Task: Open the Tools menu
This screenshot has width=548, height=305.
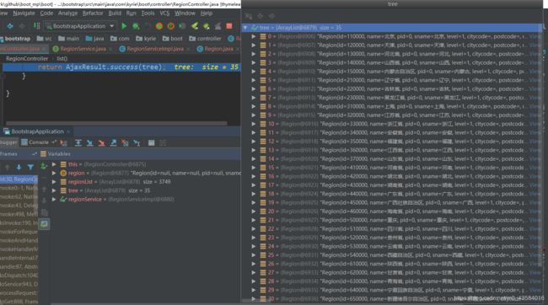Action: [148, 13]
